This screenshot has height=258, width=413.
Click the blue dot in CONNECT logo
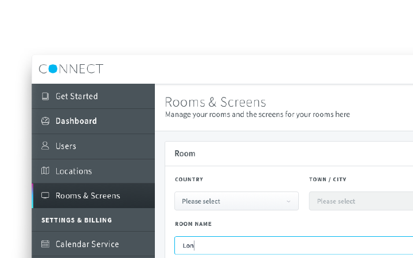[x=53, y=69]
